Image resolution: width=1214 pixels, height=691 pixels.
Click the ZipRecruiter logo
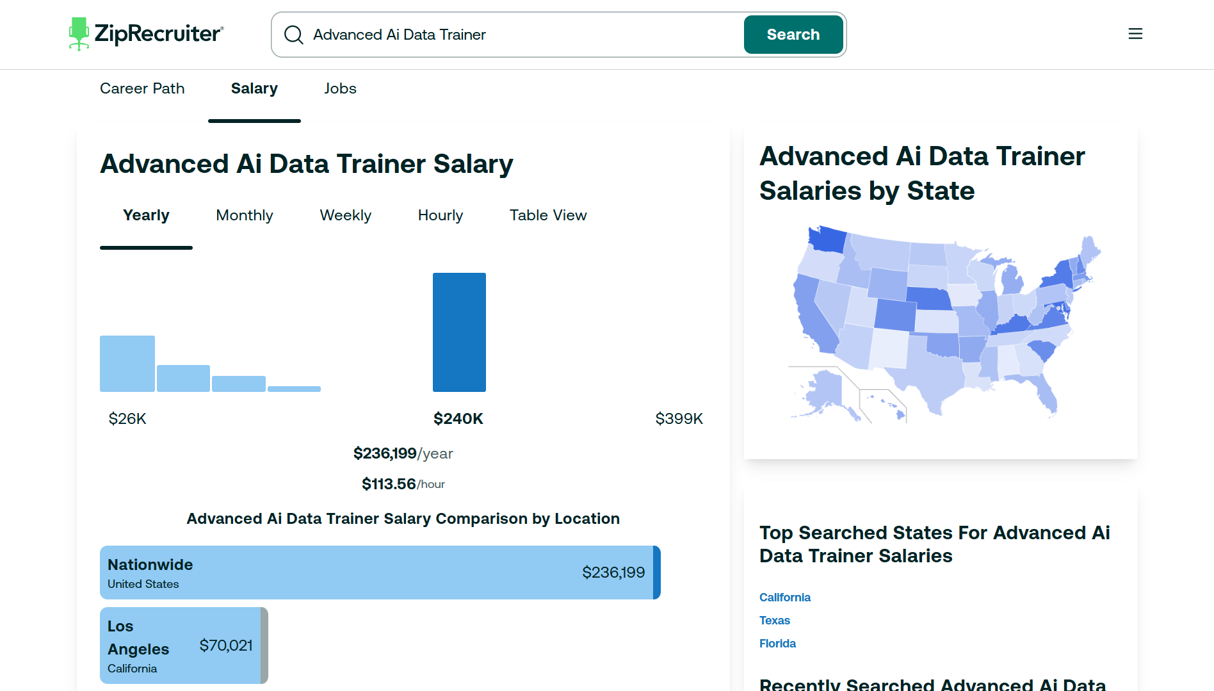coord(146,34)
